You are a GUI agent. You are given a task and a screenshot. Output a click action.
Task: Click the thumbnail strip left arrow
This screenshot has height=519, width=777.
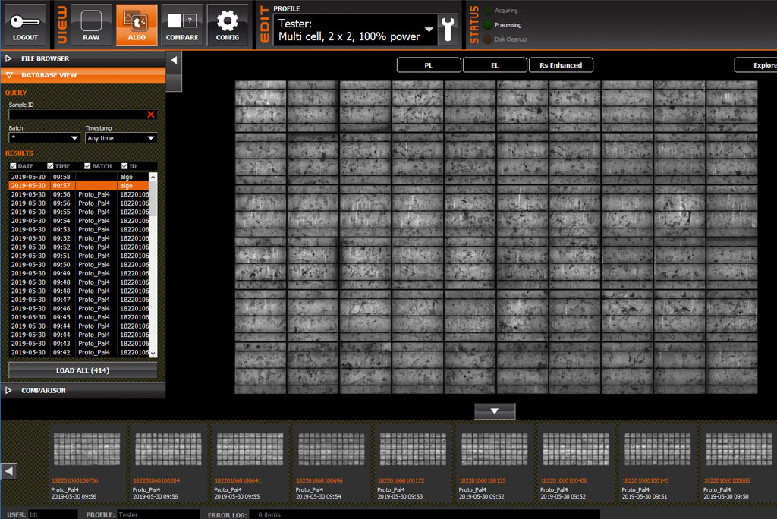(x=9, y=470)
